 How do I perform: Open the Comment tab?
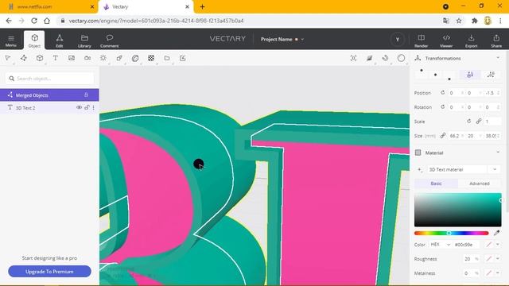click(110, 41)
